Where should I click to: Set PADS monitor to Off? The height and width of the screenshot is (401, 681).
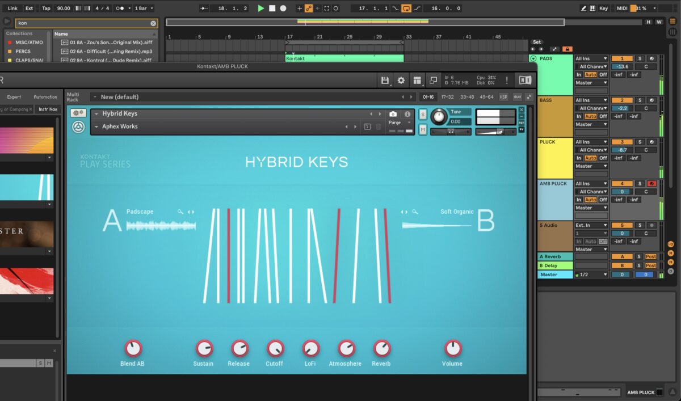point(603,74)
